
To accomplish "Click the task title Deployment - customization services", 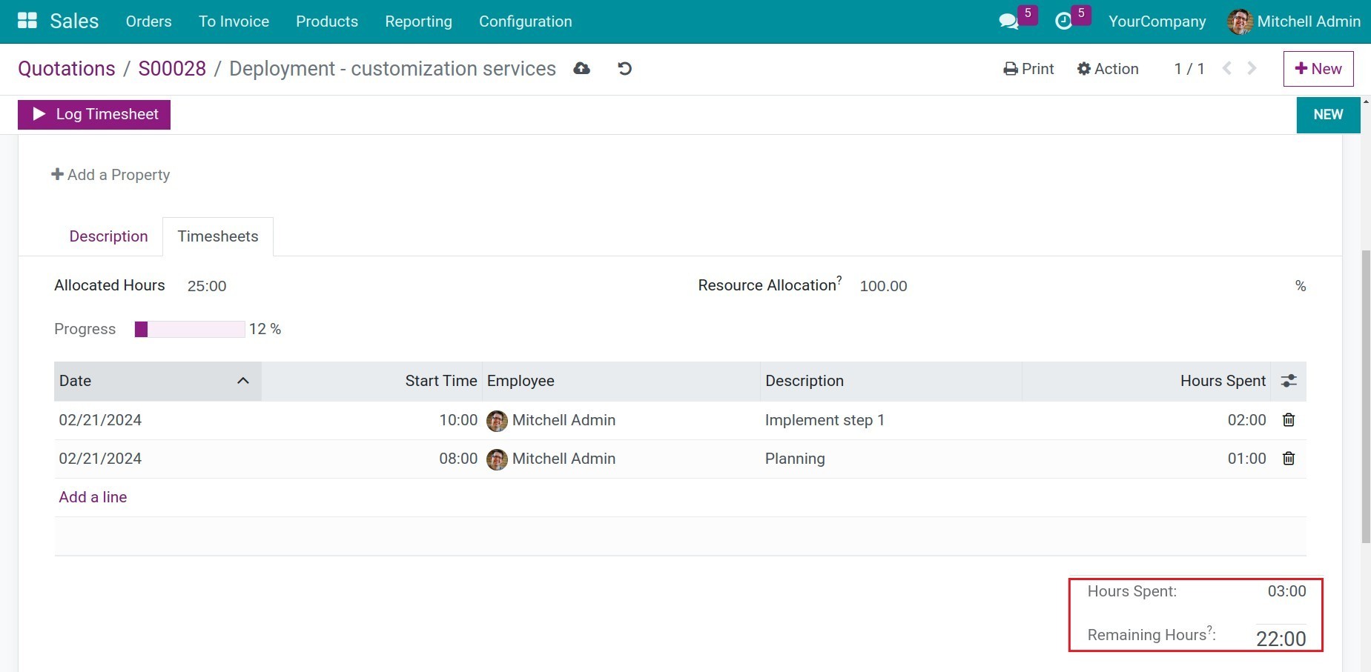I will pyautogui.click(x=392, y=69).
